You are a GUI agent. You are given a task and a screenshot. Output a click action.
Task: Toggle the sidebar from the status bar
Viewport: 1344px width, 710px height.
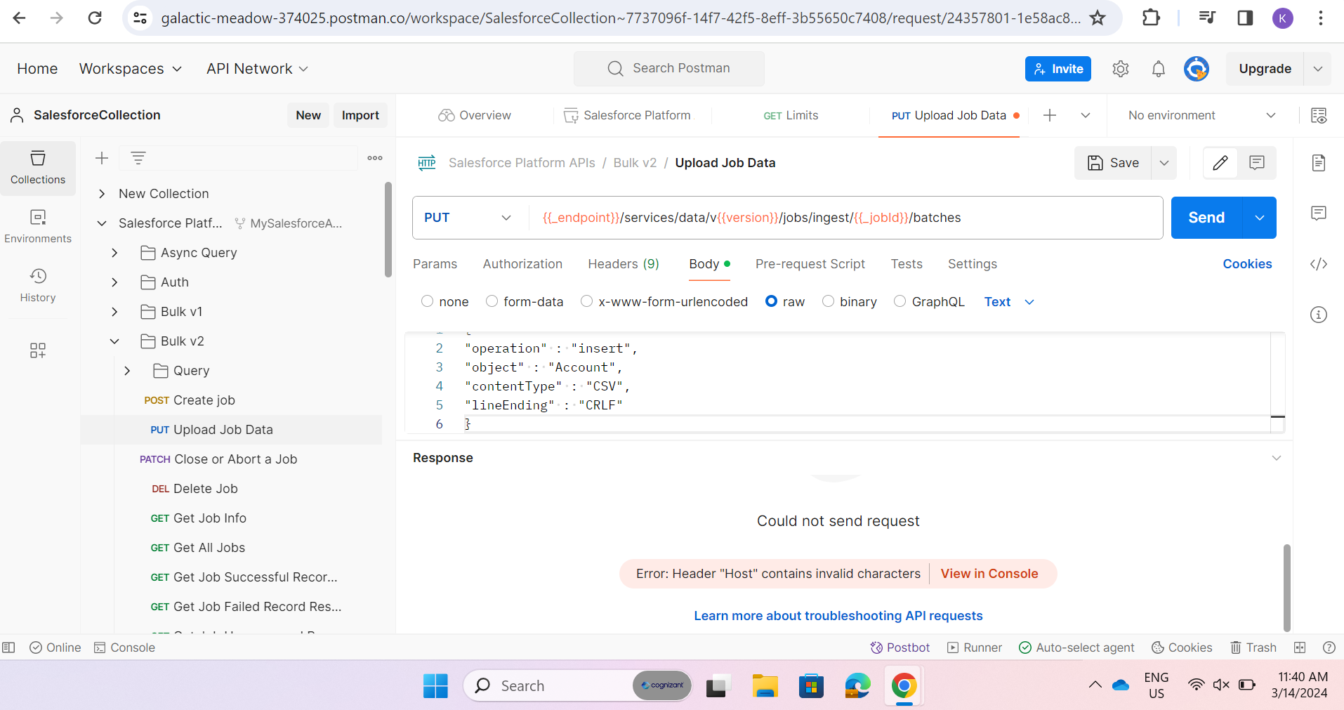(8, 647)
